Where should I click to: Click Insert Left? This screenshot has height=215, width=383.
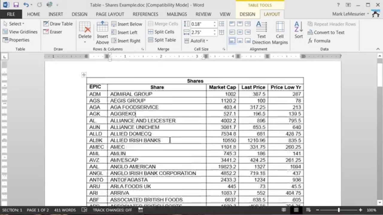(x=124, y=32)
